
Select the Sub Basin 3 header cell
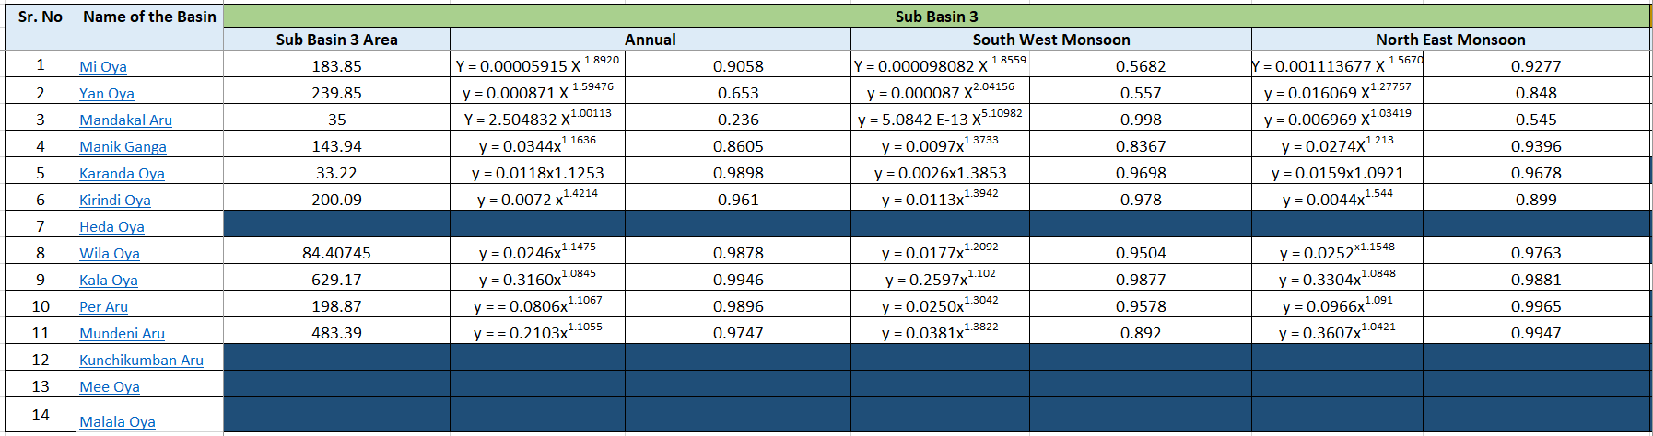point(936,17)
